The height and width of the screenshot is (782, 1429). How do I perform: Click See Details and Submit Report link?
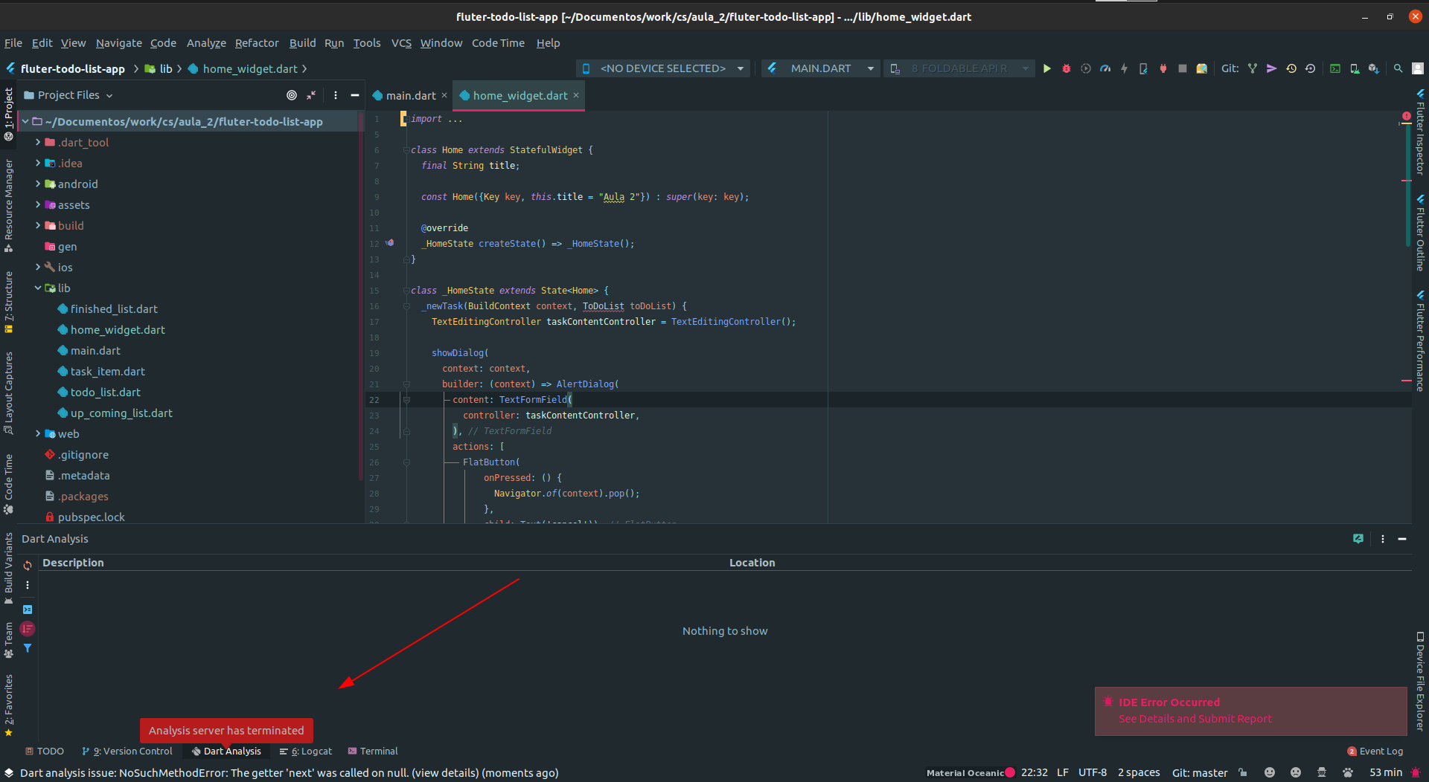tap(1195, 719)
